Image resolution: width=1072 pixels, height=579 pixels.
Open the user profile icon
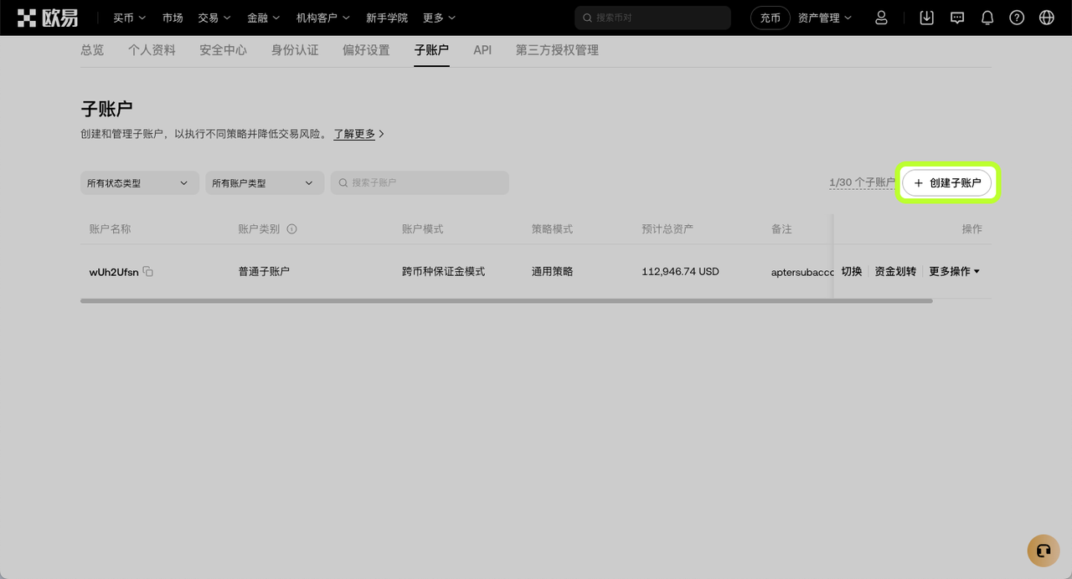click(x=881, y=18)
